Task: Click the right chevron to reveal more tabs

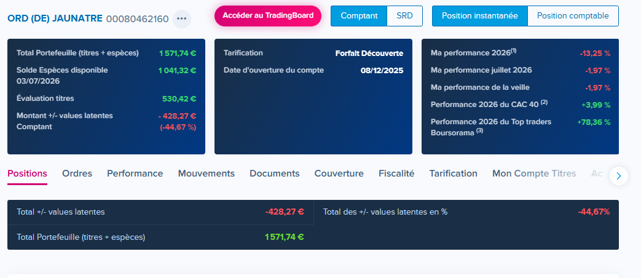Action: coord(618,176)
